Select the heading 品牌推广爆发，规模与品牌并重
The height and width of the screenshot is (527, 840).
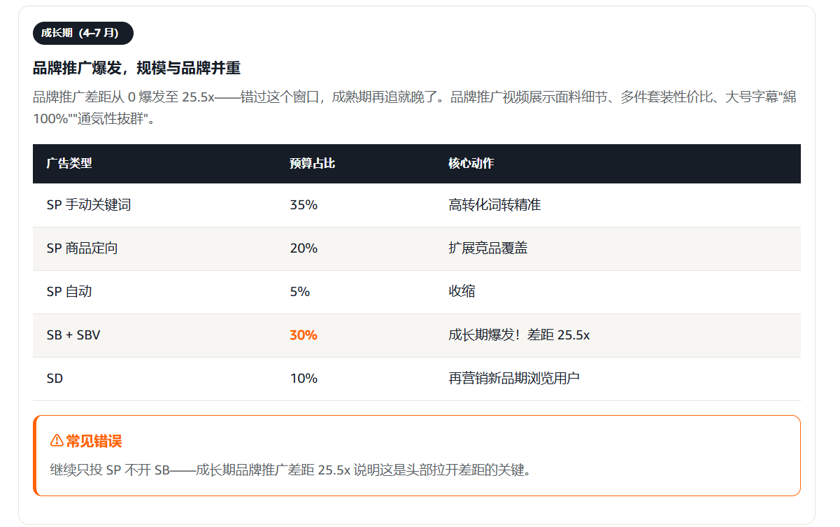pos(137,68)
